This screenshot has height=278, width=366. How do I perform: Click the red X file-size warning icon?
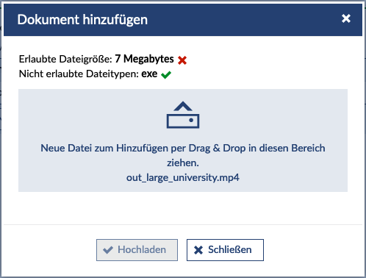pyautogui.click(x=182, y=60)
